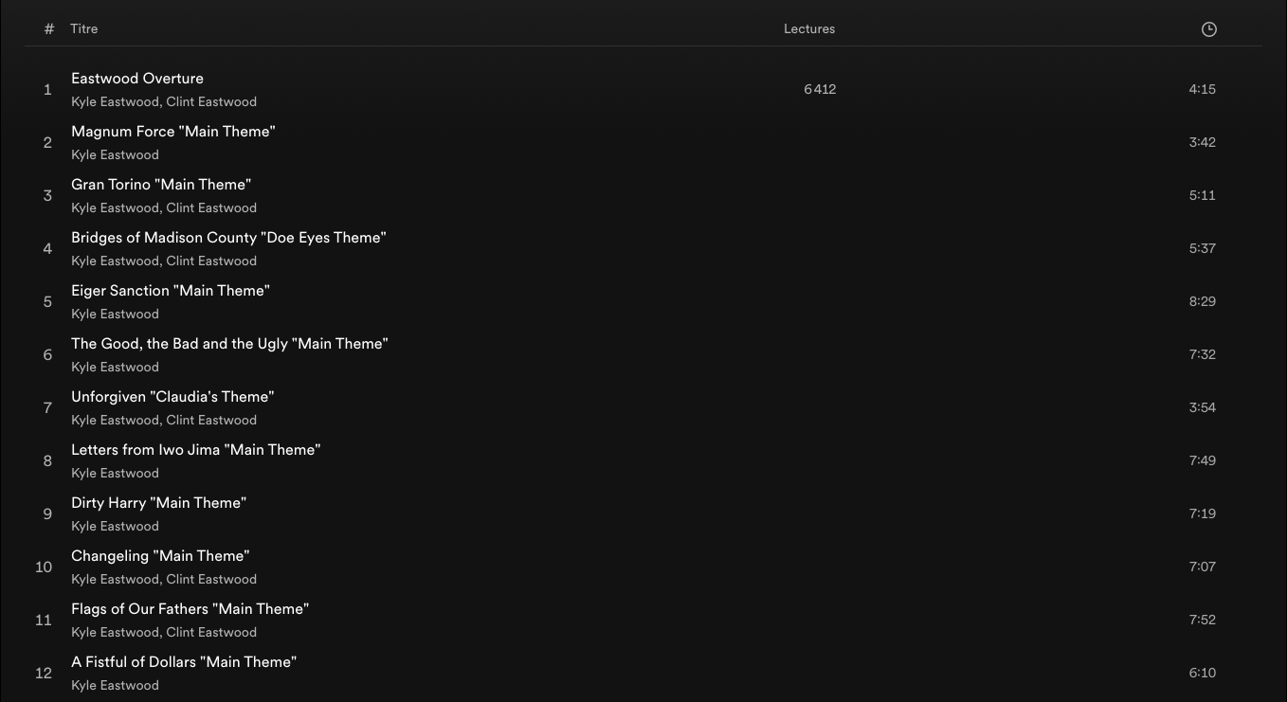Open The Good, the Bad and the Ugly track
The image size is (1287, 702).
pos(229,344)
